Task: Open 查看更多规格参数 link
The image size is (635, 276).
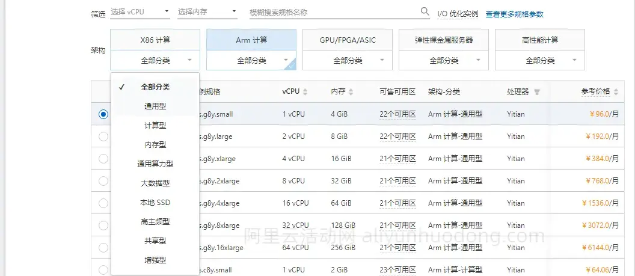Action: [x=514, y=14]
